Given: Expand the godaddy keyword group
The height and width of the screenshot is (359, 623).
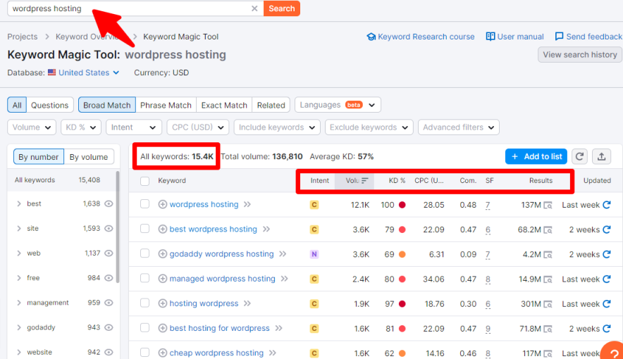Looking at the screenshot, I should [x=19, y=327].
